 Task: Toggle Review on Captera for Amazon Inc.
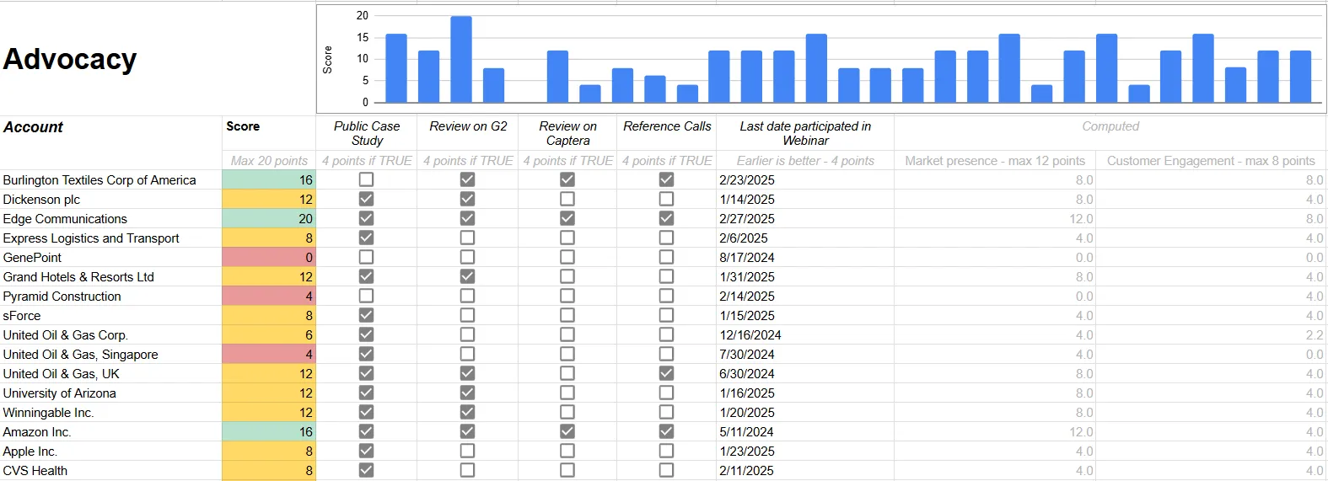[567, 431]
